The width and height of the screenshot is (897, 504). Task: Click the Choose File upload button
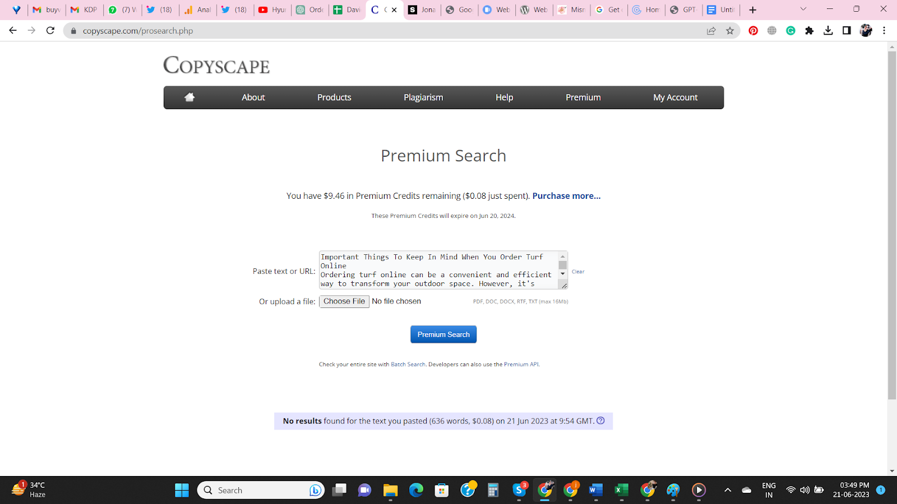(x=344, y=301)
